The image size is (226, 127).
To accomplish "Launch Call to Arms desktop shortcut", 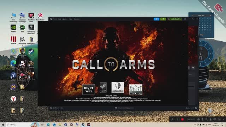I will pos(31,76).
